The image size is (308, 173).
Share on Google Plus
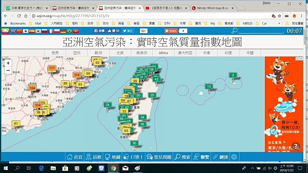[144, 31]
